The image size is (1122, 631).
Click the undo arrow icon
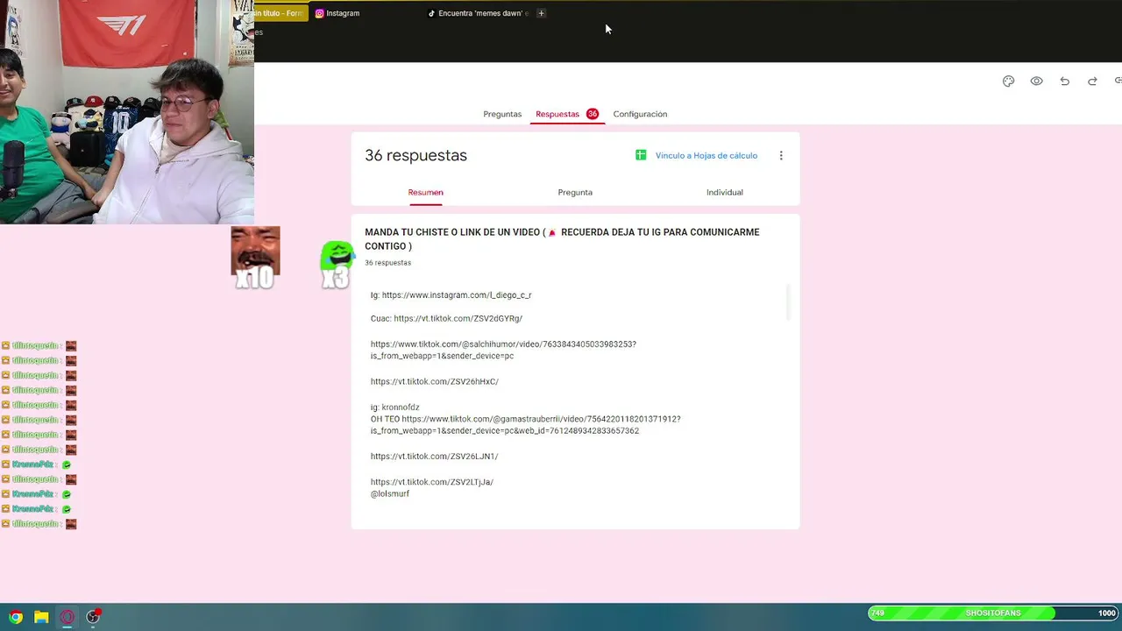pos(1064,81)
